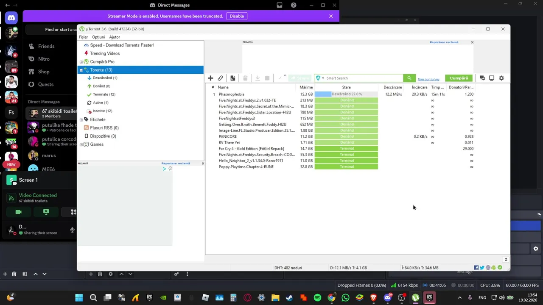This screenshot has width=543, height=305.
Task: Click the Android icon in uTorrent status bar
Action: (494, 268)
